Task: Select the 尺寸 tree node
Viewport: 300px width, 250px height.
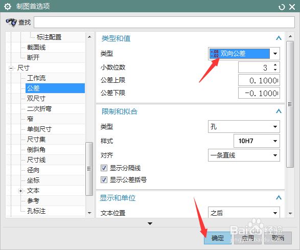Action: coord(24,68)
